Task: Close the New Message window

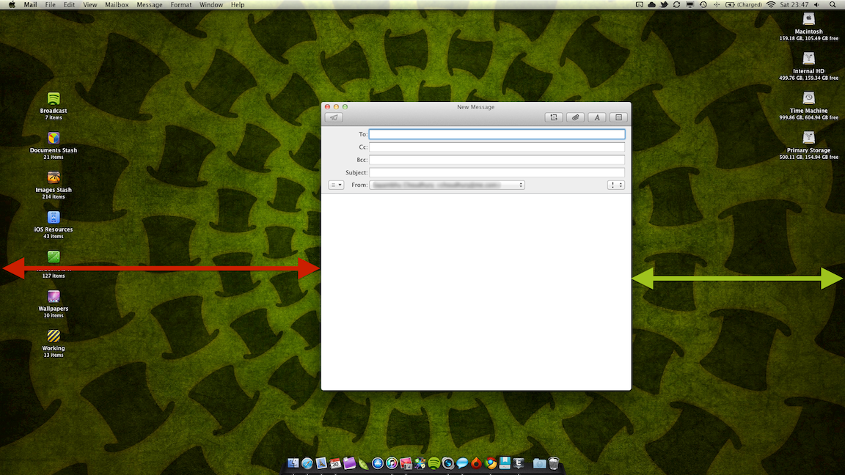Action: 327,106
